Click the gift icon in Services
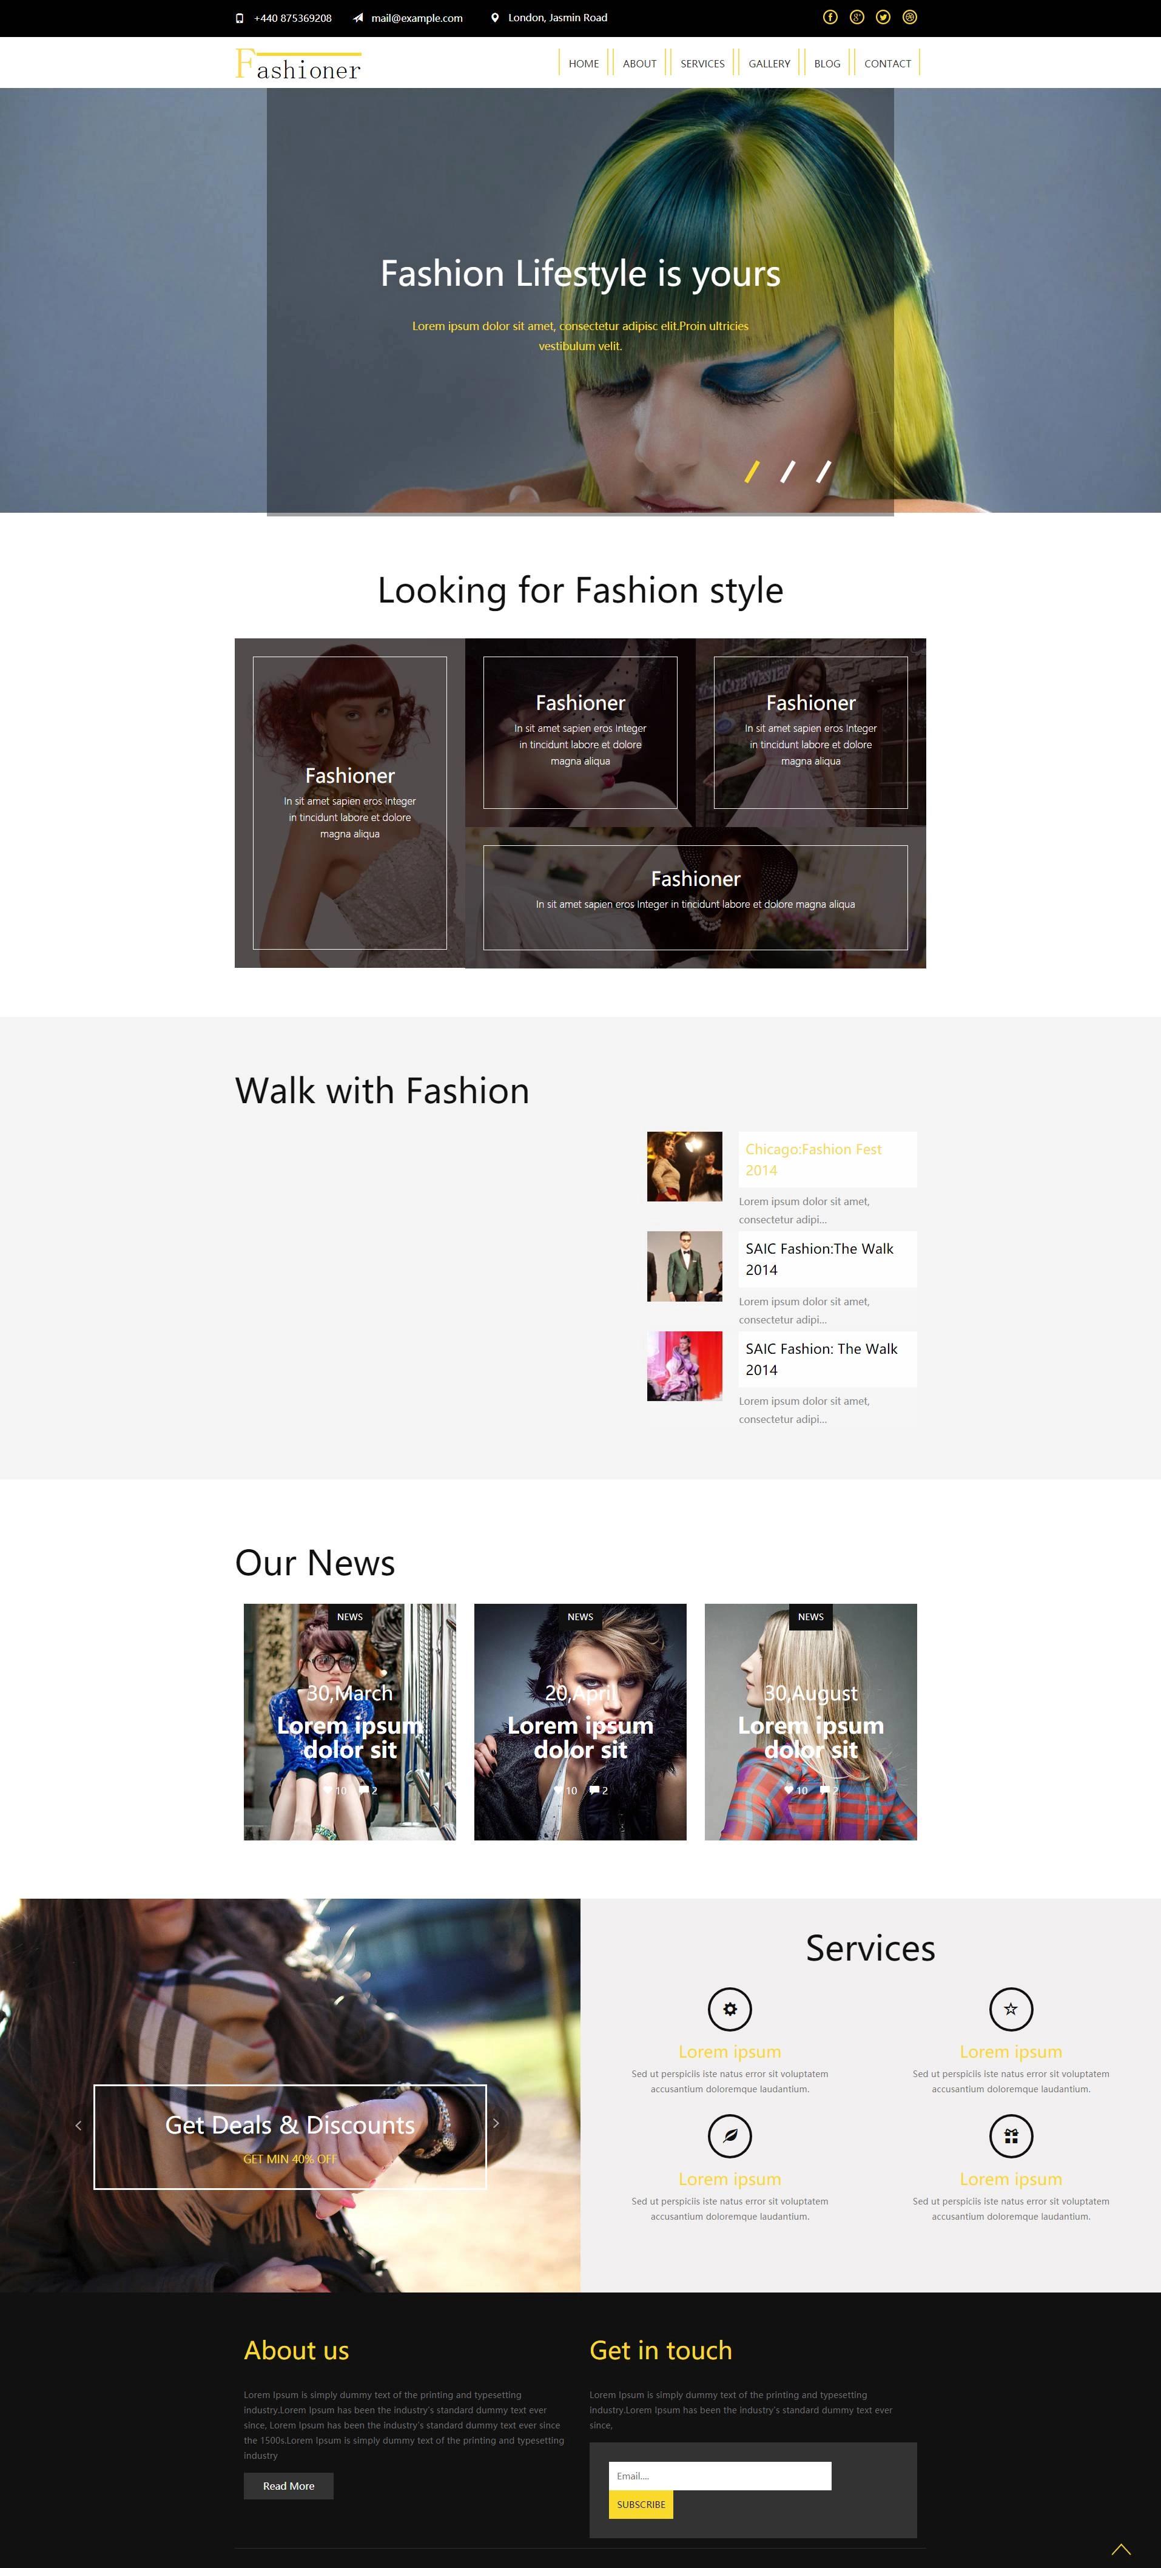This screenshot has height=2568, width=1161. [1011, 2137]
